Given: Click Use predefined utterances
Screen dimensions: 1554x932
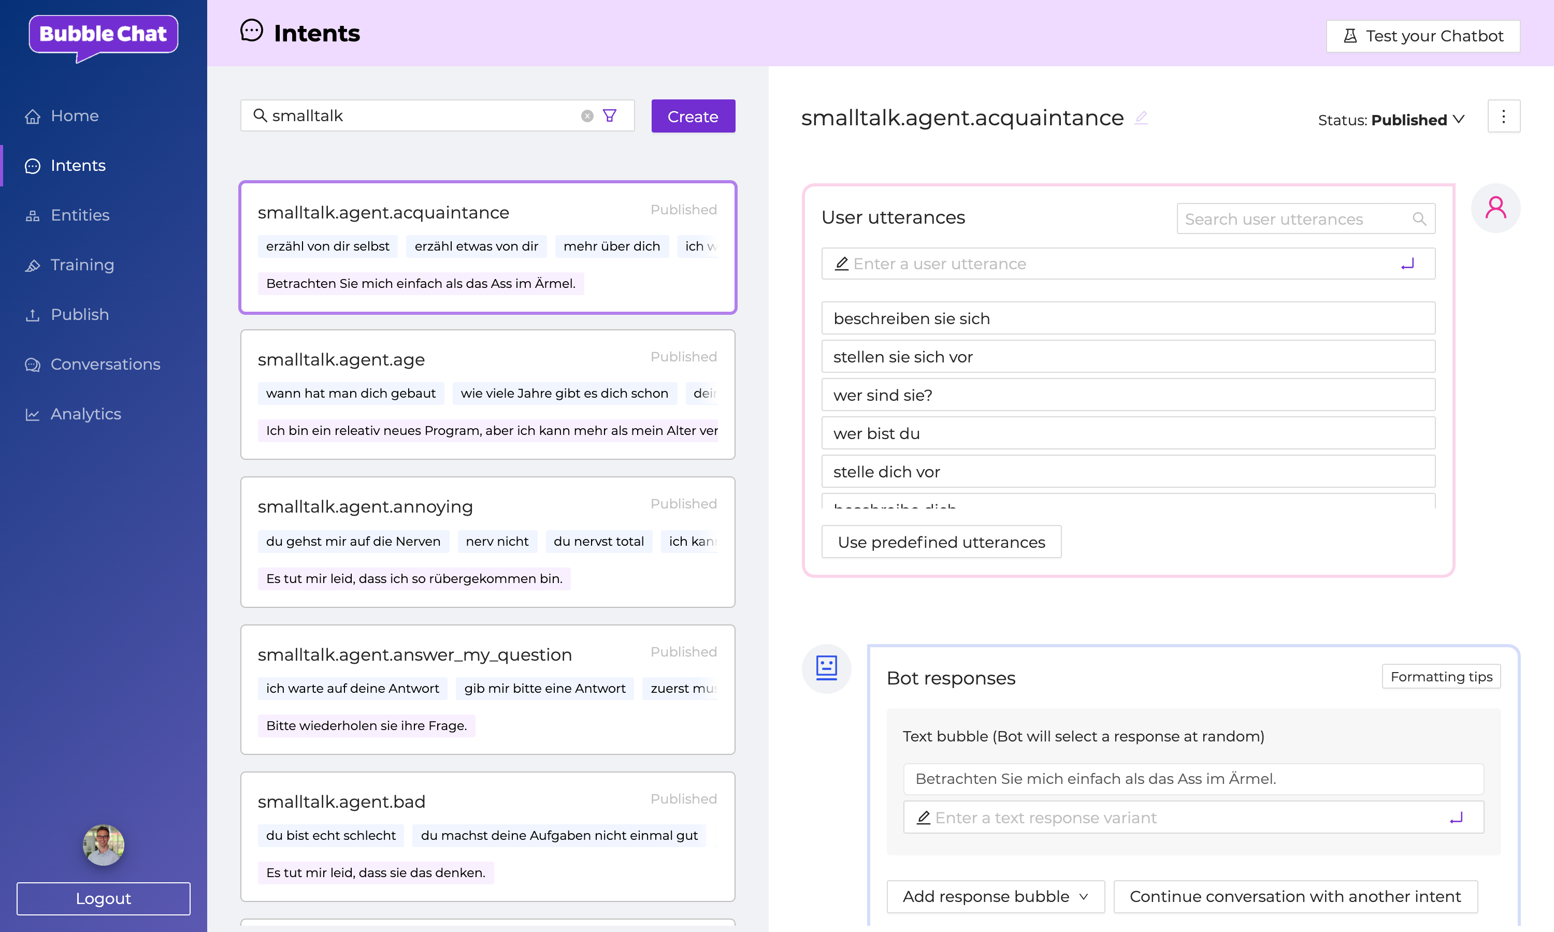Looking at the screenshot, I should pos(941,542).
